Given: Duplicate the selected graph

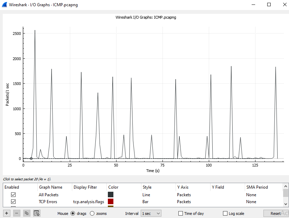Looking at the screenshot, I should click(x=27, y=213).
